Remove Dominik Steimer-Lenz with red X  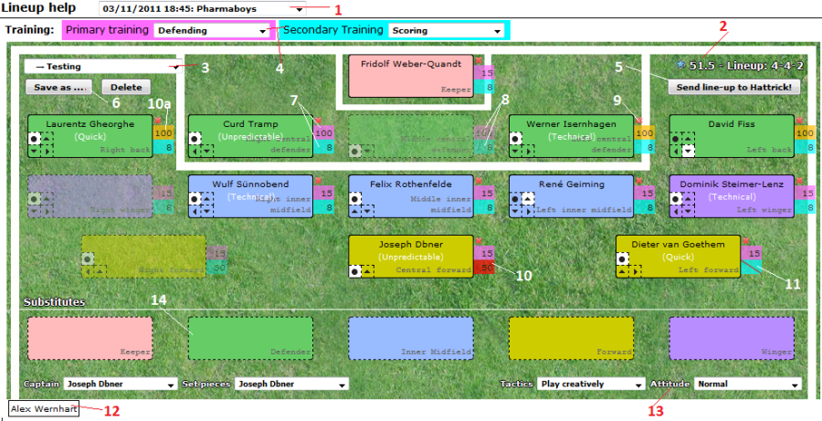click(799, 181)
